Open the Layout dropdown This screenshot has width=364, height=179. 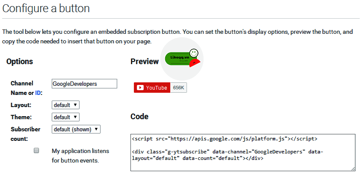pos(65,105)
